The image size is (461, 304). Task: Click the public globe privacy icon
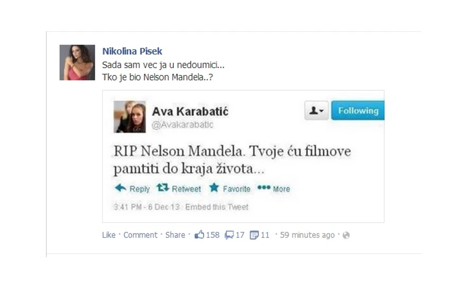(346, 235)
